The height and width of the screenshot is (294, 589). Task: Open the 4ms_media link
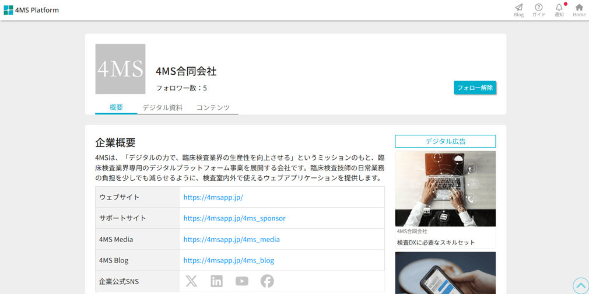(x=232, y=240)
